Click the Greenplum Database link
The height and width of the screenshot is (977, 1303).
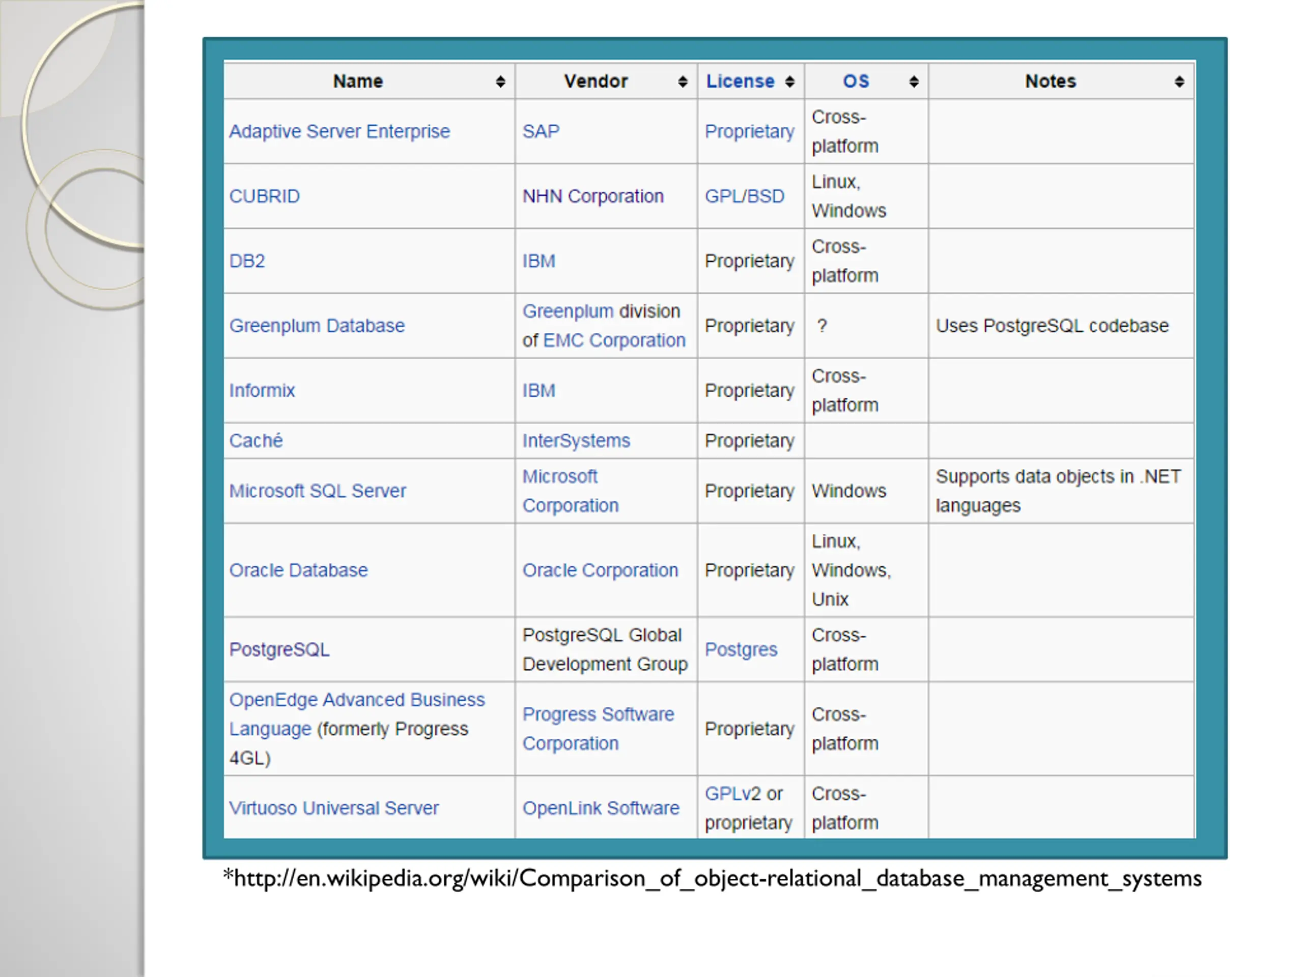pyautogui.click(x=317, y=326)
